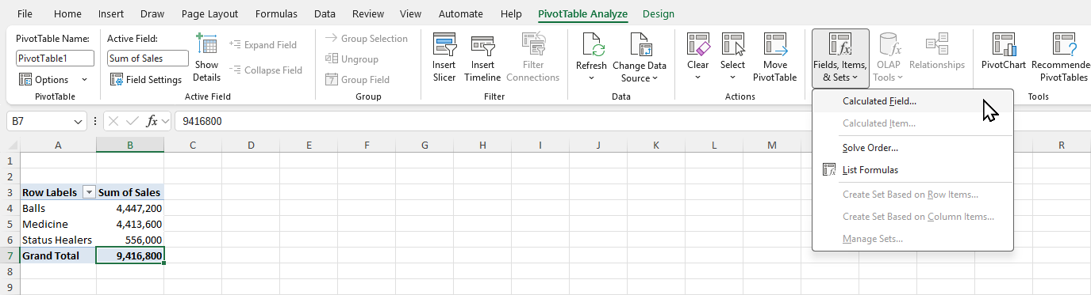Open Recommended PivotTables
Viewport: 1091px width, 295px height.
[1061, 59]
